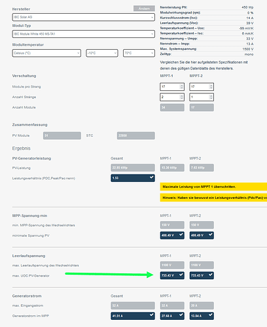The width and height of the screenshot is (267, 327).
Task: Click stepper arrows of MPPT-1 Module pro Strang
Action: click(x=181, y=86)
